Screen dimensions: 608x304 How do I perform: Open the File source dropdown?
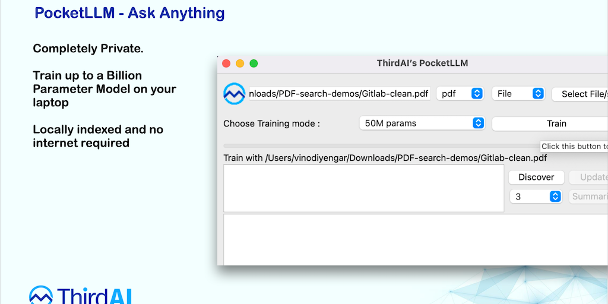(518, 93)
